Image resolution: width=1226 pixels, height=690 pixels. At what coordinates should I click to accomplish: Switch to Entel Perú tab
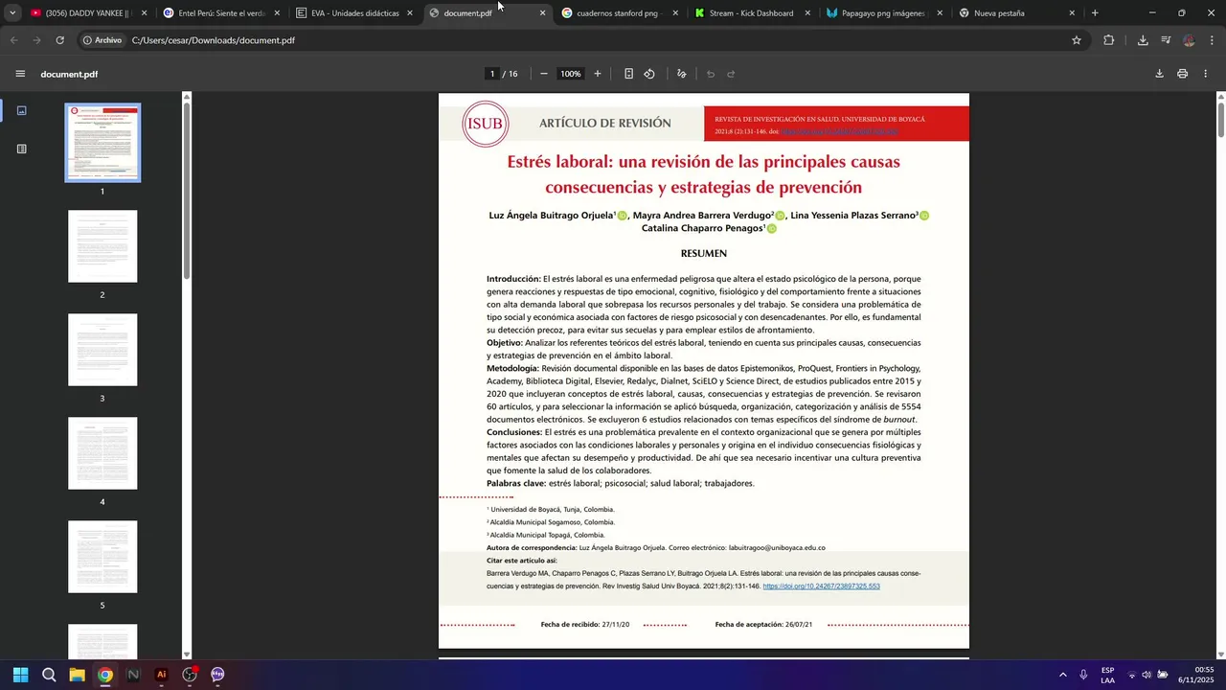[221, 13]
